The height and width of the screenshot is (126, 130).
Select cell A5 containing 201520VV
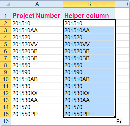pyautogui.click(x=37, y=44)
